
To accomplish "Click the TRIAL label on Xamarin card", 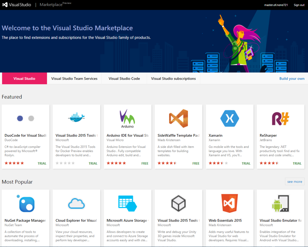I will (246, 163).
